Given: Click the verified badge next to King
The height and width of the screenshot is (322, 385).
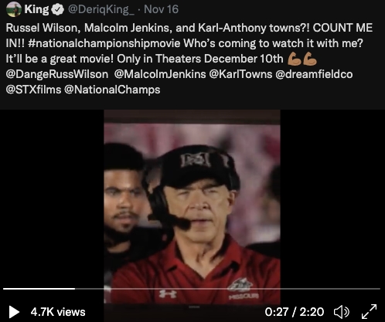Looking at the screenshot, I should coord(58,9).
